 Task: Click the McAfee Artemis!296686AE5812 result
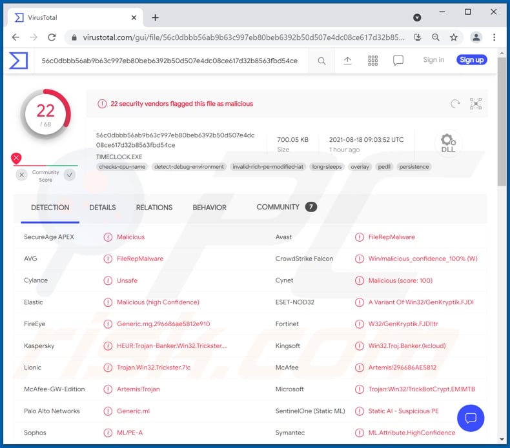402,367
